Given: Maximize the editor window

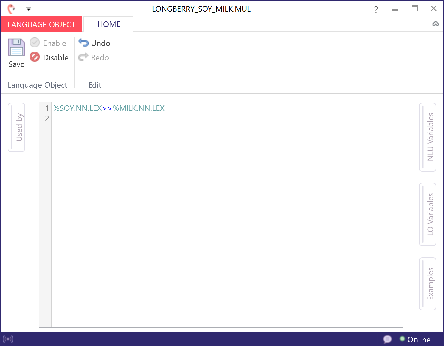Looking at the screenshot, I should (x=415, y=9).
